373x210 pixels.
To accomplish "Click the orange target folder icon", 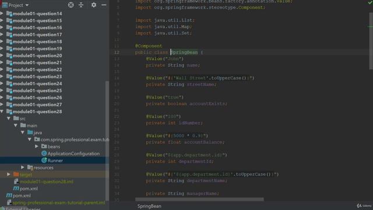I will click(16, 174).
